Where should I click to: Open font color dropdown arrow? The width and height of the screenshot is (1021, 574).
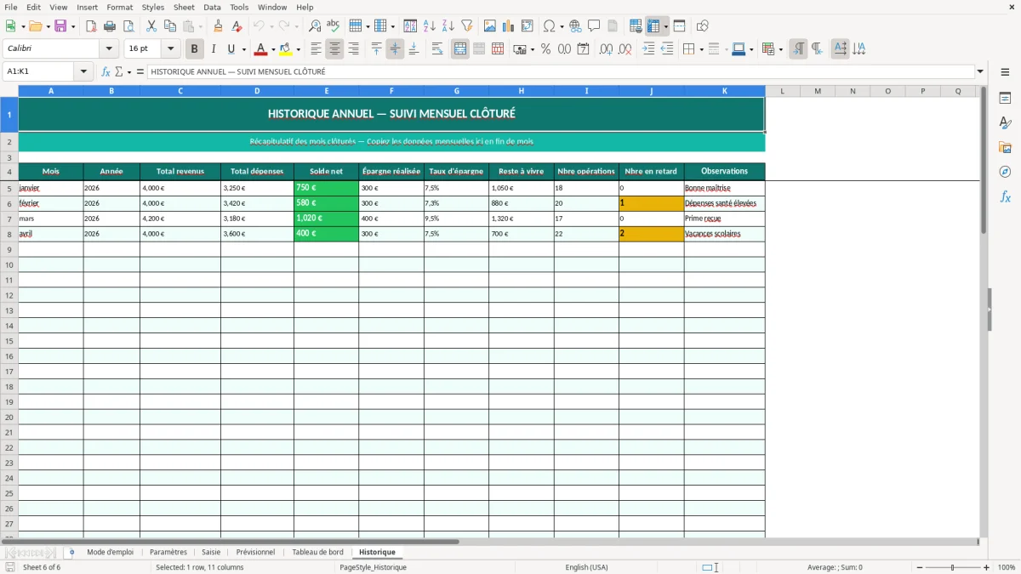272,49
